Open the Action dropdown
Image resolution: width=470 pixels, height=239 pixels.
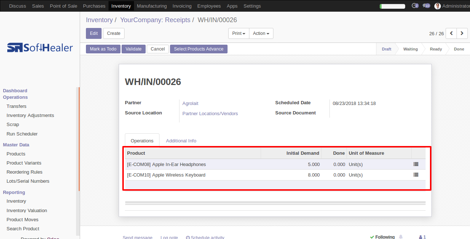point(261,33)
